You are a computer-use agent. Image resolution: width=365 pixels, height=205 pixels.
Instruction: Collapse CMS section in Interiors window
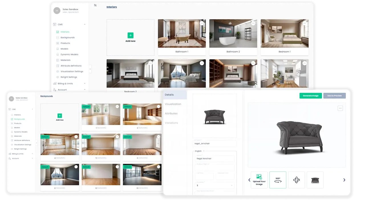[x=85, y=24]
